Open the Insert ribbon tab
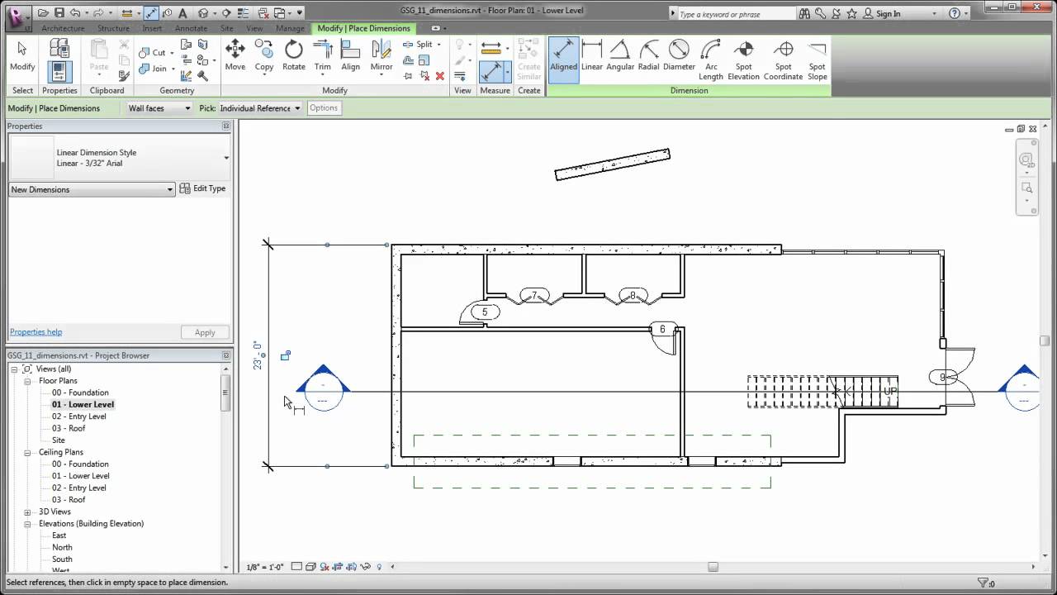Screen dimensions: 1057x595 (x=152, y=28)
